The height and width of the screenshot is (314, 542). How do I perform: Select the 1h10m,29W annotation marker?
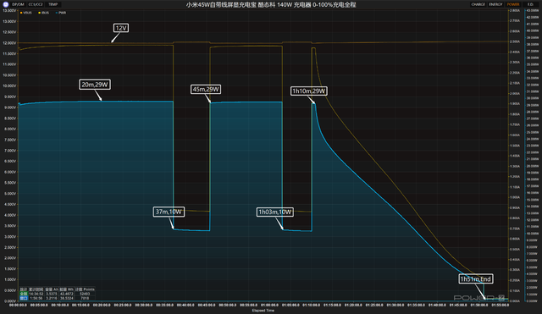pos(308,91)
